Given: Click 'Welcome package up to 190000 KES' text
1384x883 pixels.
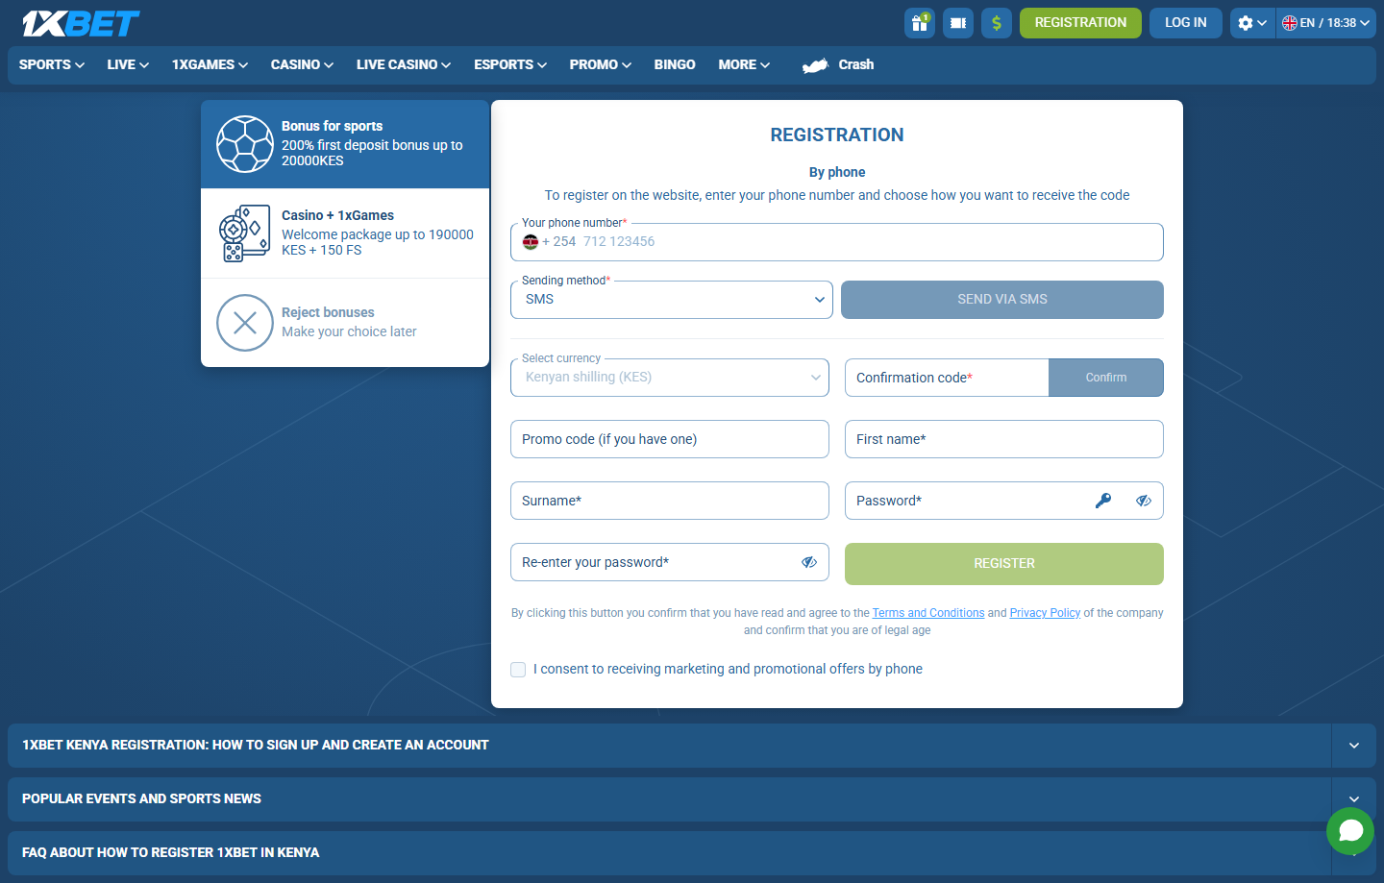Looking at the screenshot, I should [x=378, y=242].
